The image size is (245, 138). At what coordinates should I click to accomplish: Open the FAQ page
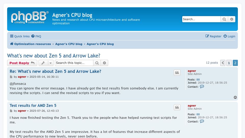[x=36, y=36]
